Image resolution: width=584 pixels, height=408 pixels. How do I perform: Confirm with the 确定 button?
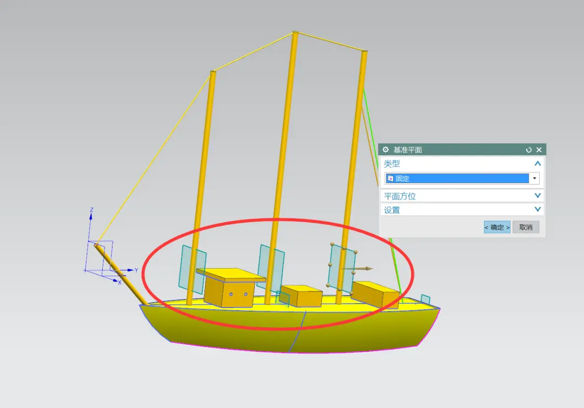click(x=497, y=227)
